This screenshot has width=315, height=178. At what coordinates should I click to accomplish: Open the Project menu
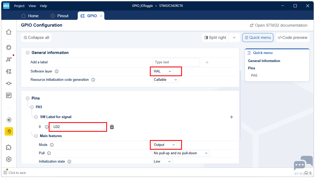19,6
